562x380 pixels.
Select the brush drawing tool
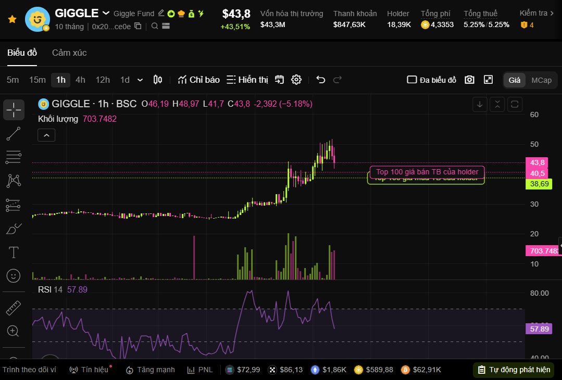14,229
